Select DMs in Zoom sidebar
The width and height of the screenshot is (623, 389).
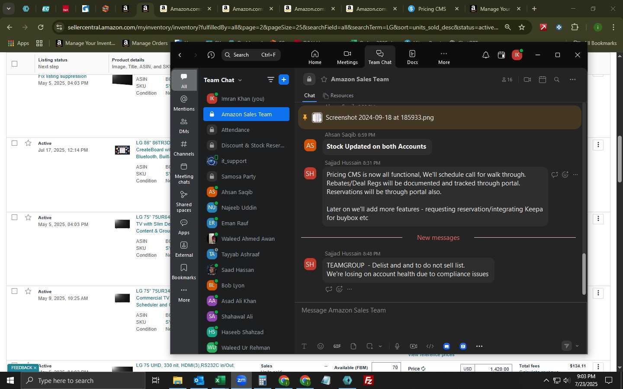point(184,126)
